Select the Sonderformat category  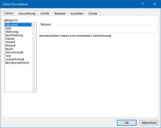pos(18,59)
